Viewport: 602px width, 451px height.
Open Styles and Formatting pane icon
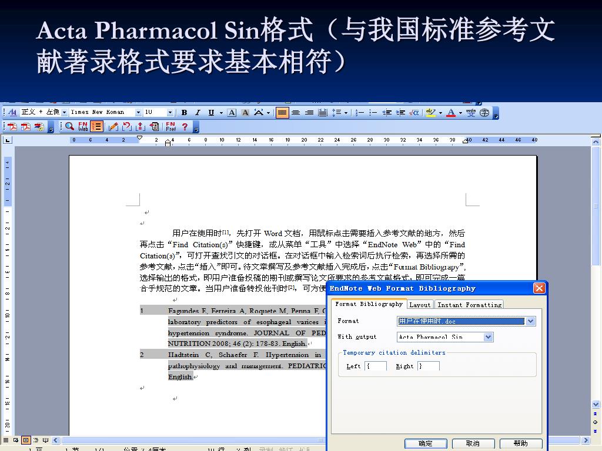(12, 112)
